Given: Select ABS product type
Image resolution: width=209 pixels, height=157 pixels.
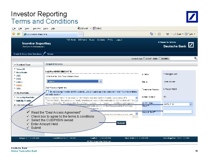Looking at the screenshot, I should pos(18,76).
